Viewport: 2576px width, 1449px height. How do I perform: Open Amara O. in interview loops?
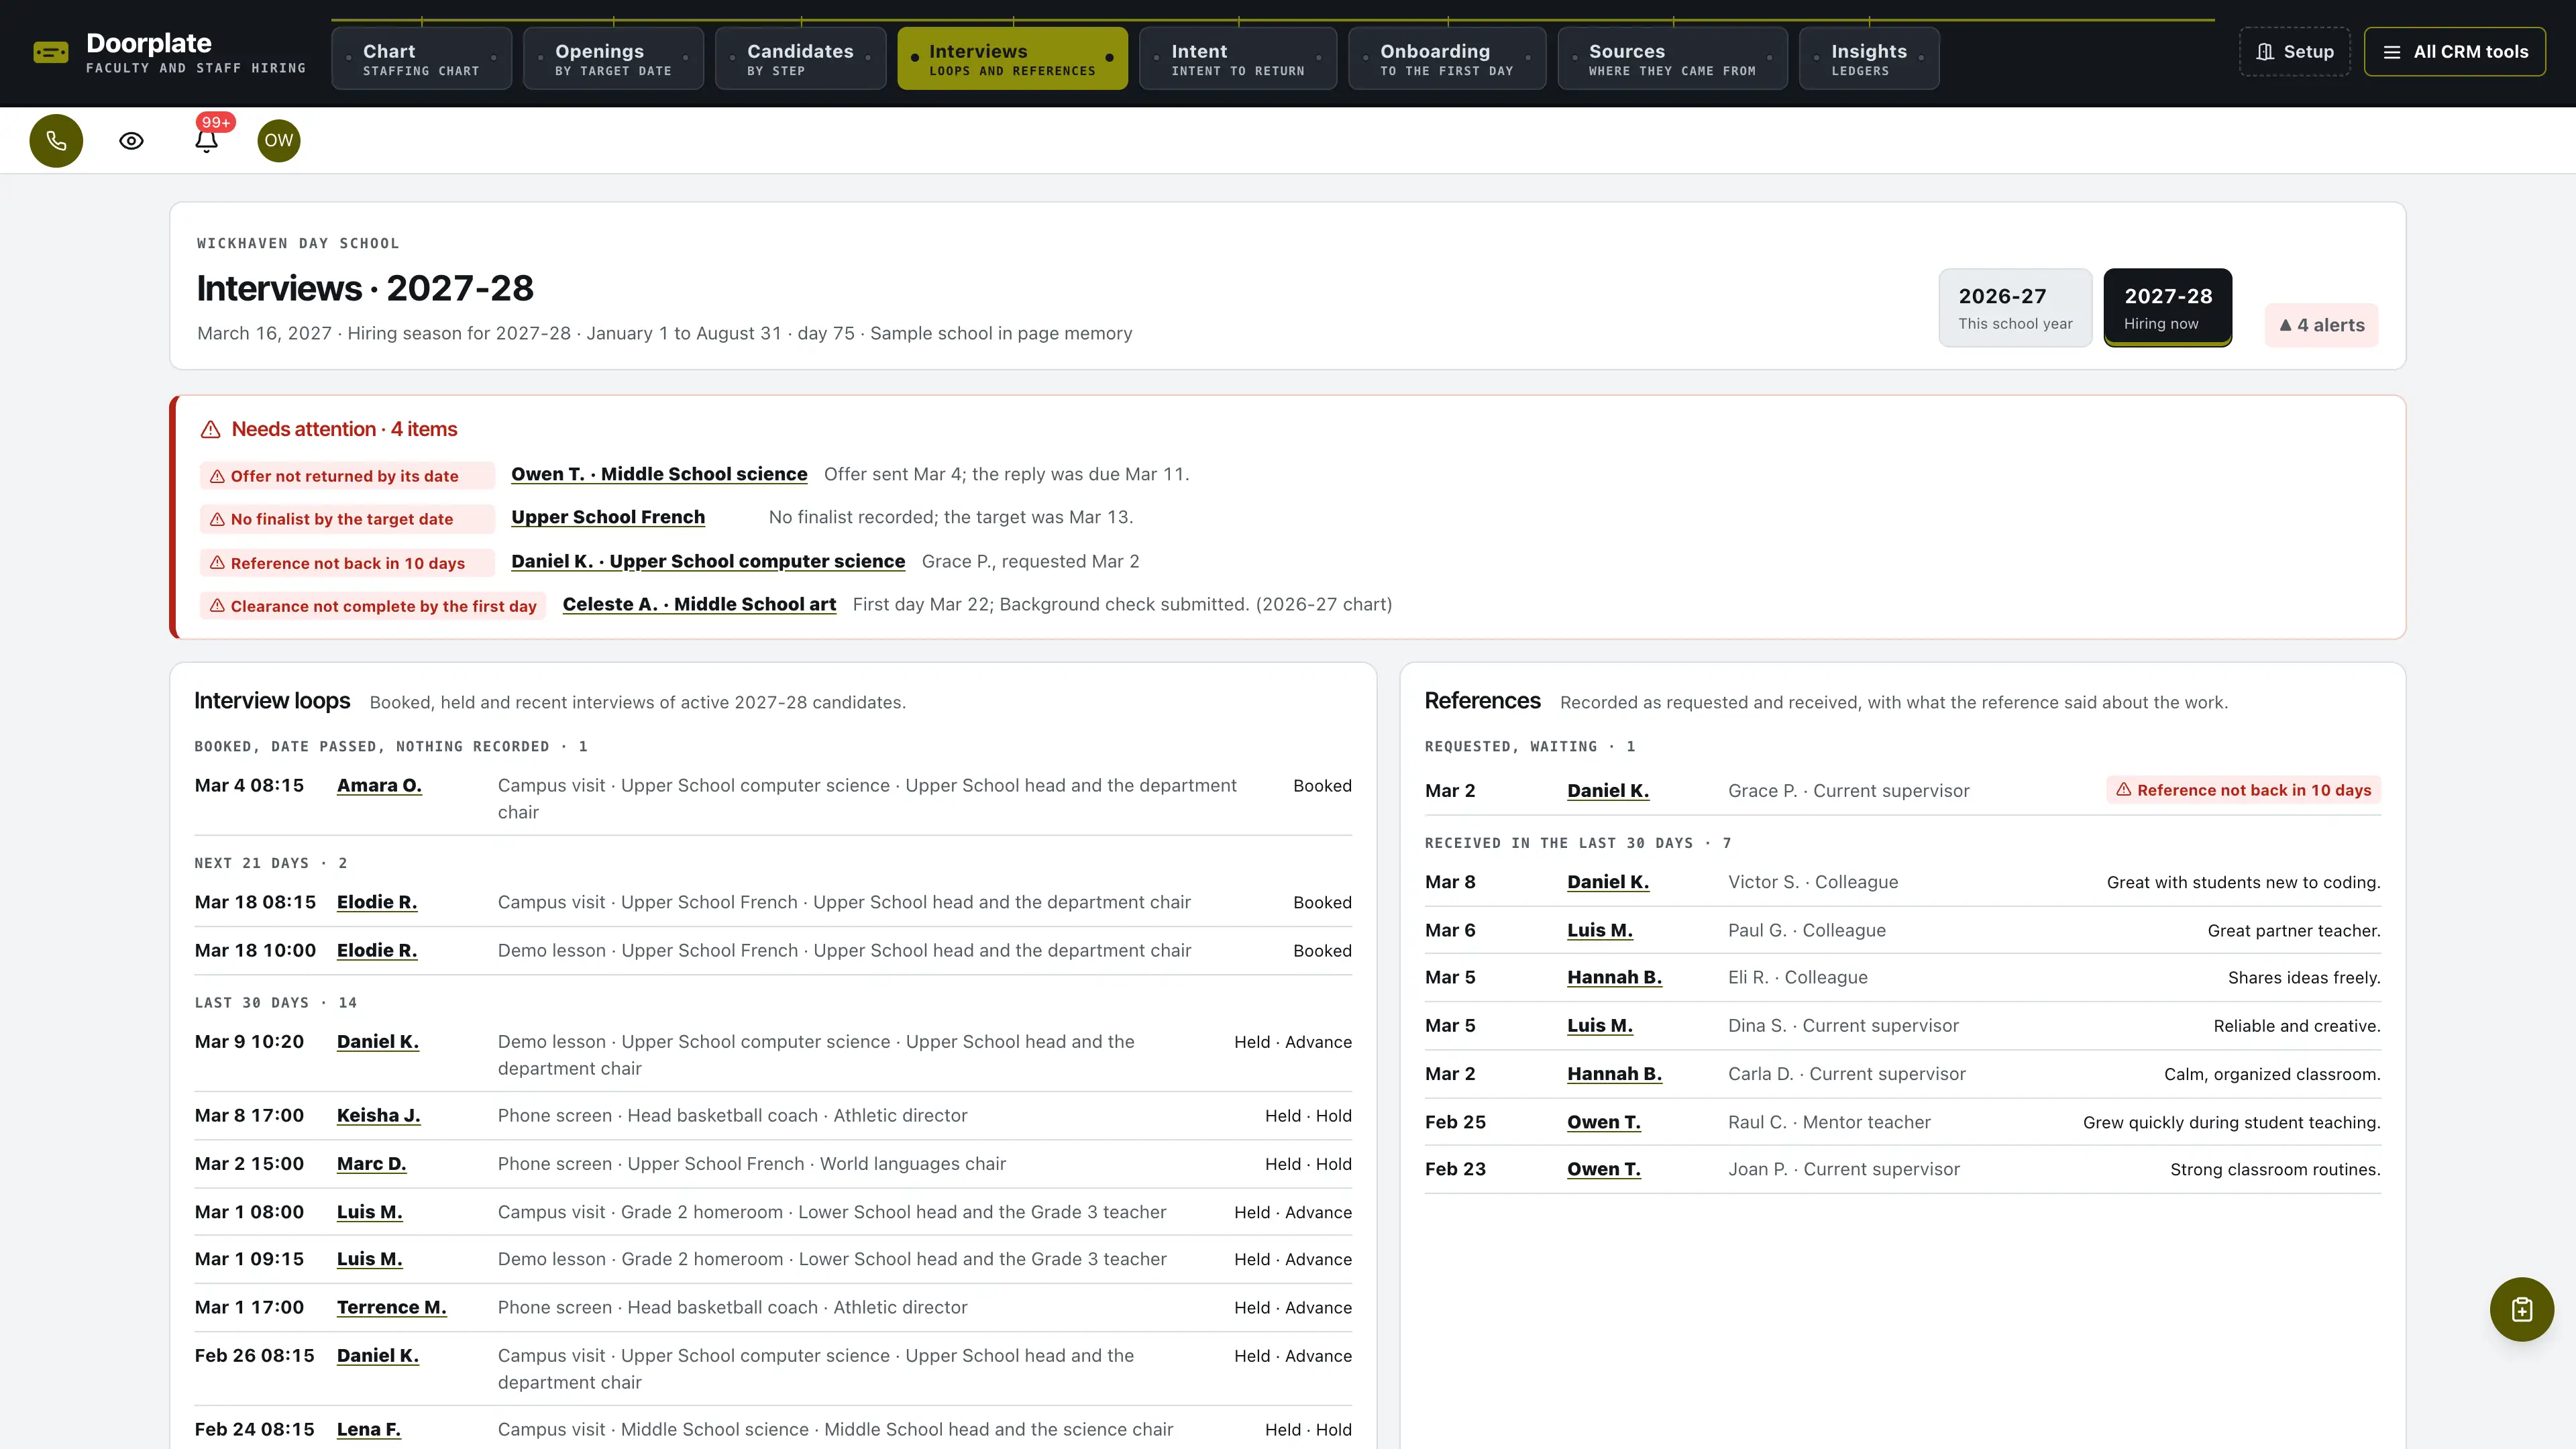coord(379,786)
